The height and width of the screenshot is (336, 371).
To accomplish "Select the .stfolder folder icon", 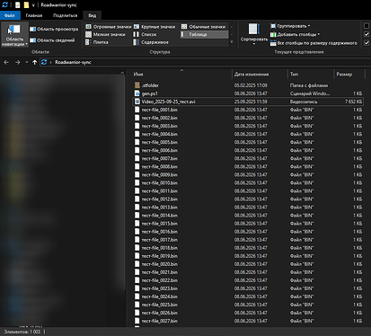I will (137, 85).
